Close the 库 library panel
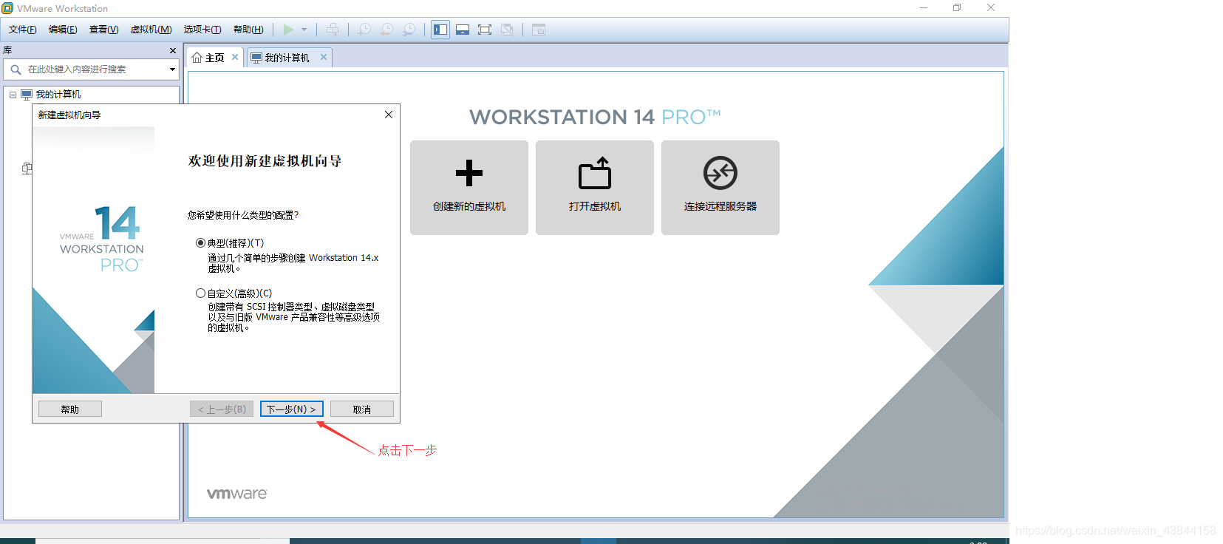 click(x=173, y=50)
